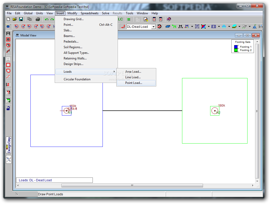Expand the deflected shape dropdown arrow
270x204 pixels.
click(x=250, y=27)
